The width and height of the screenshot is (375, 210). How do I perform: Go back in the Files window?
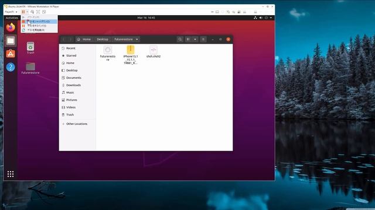[x=64, y=39]
